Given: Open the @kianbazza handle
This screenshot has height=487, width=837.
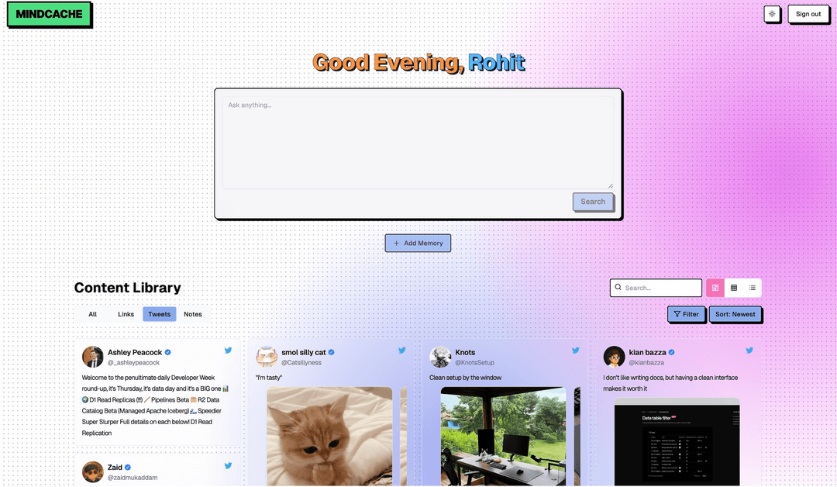Looking at the screenshot, I should click(x=646, y=363).
